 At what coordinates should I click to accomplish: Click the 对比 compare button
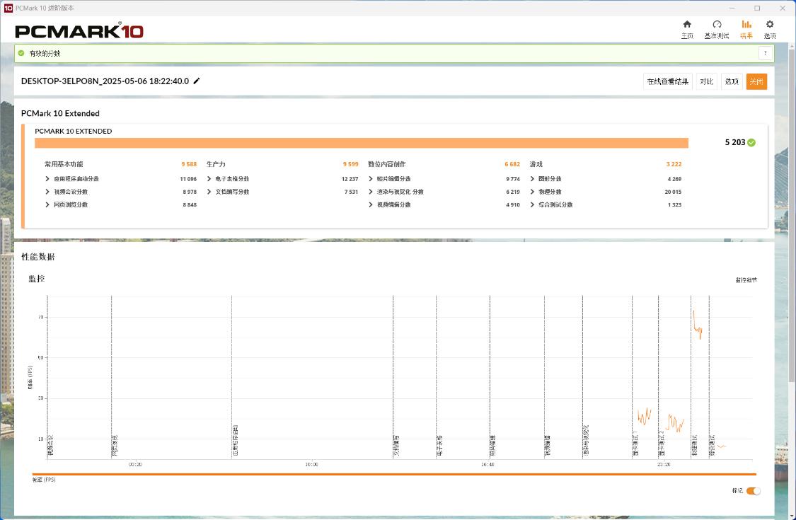point(707,81)
